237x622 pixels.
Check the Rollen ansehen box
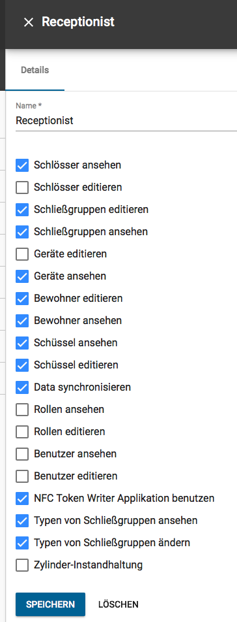coord(22,410)
